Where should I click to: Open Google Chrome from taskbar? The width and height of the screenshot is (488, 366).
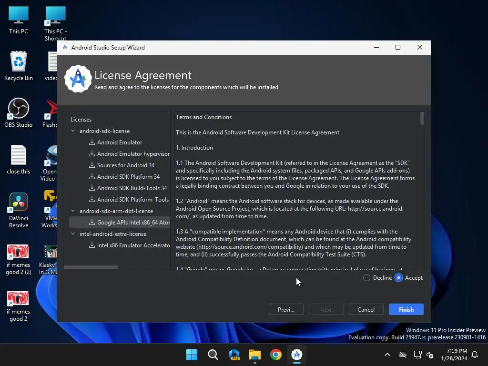276,355
